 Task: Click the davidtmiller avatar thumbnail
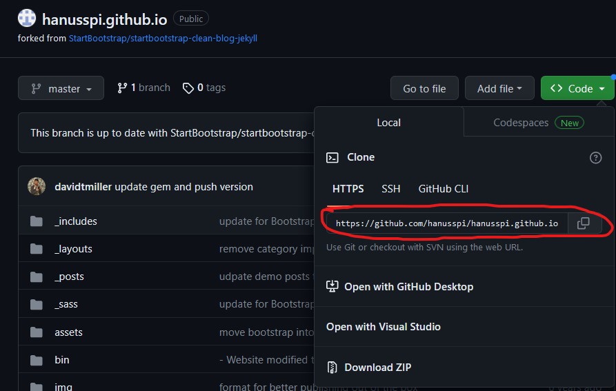(37, 186)
